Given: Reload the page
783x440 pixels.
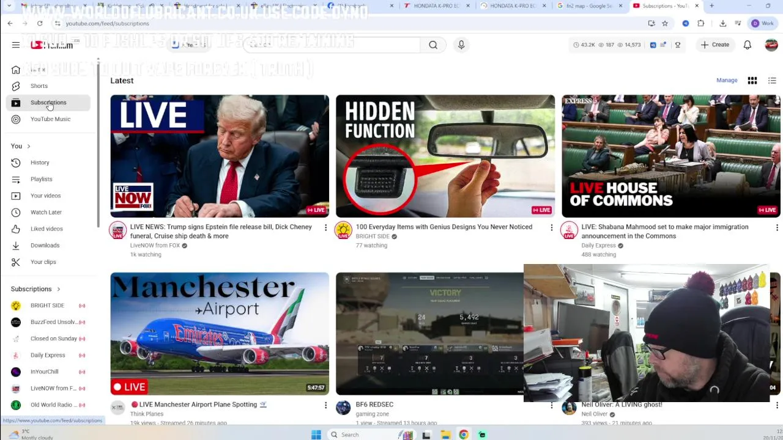Looking at the screenshot, I should (x=40, y=23).
